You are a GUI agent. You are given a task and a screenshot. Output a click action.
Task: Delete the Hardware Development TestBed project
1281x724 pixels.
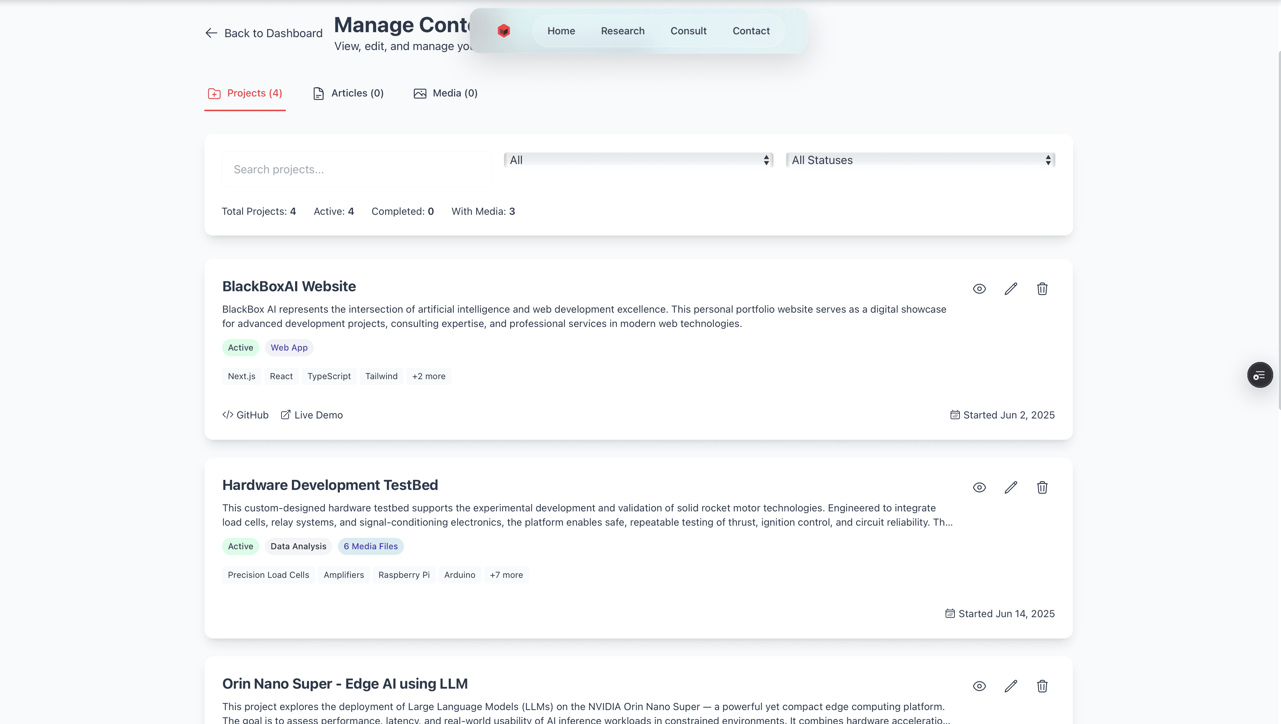1042,487
